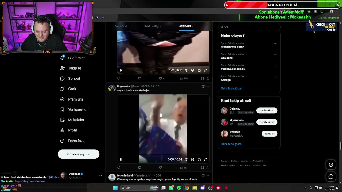
Task: Enter fullscreen on the 0:09 video
Action: point(205,159)
